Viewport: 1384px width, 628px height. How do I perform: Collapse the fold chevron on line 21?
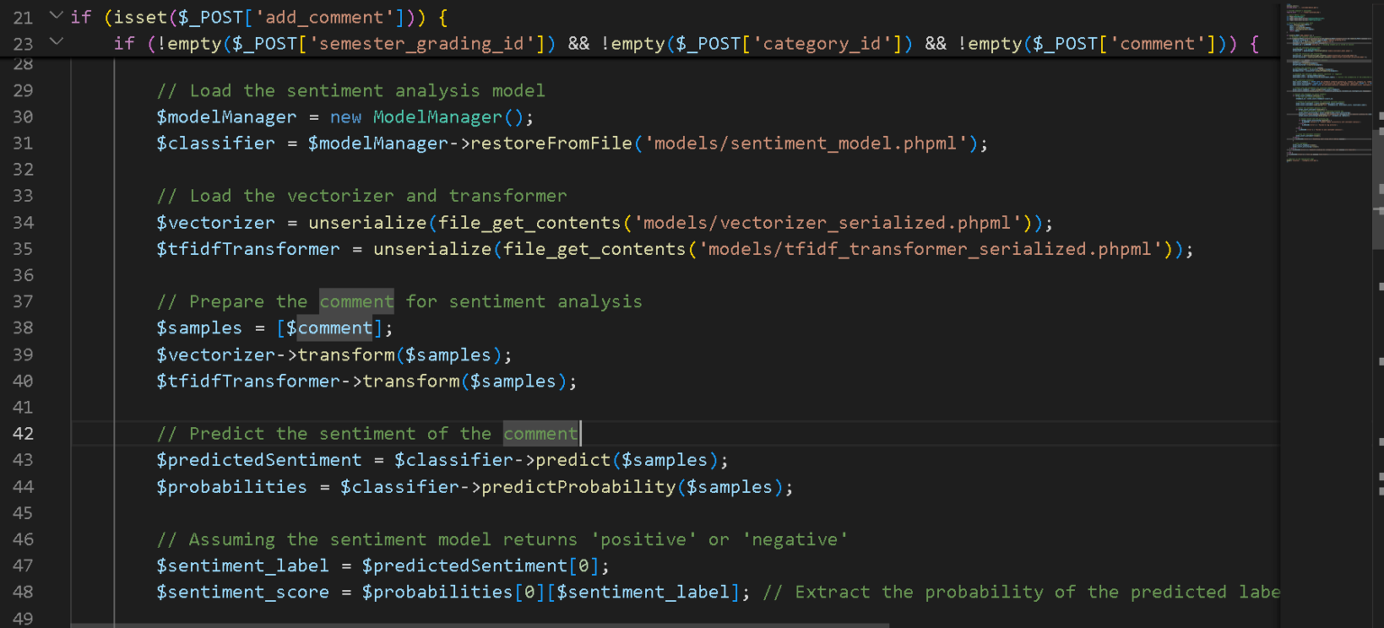[x=57, y=16]
